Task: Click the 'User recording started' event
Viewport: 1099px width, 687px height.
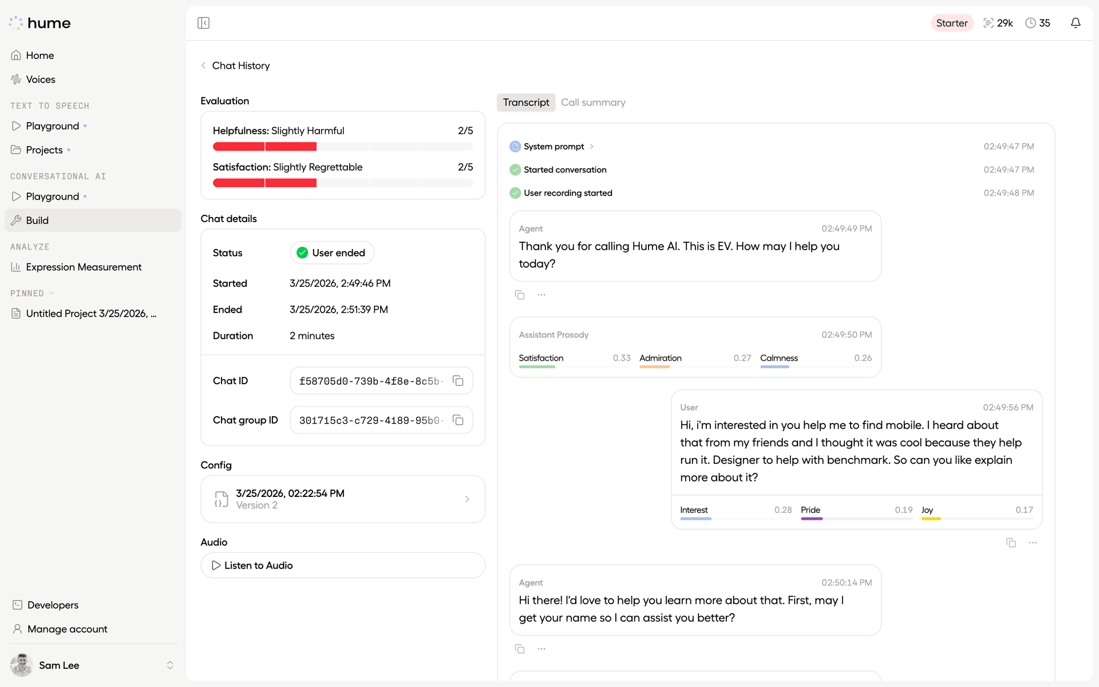Action: tap(568, 193)
